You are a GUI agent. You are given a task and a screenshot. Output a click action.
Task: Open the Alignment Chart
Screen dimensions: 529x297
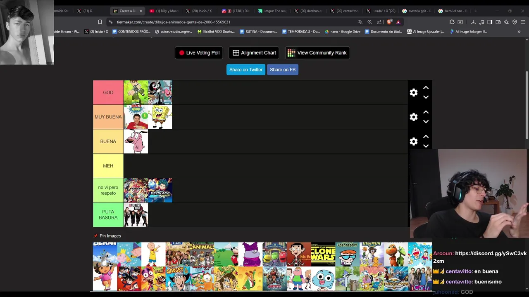(x=254, y=53)
